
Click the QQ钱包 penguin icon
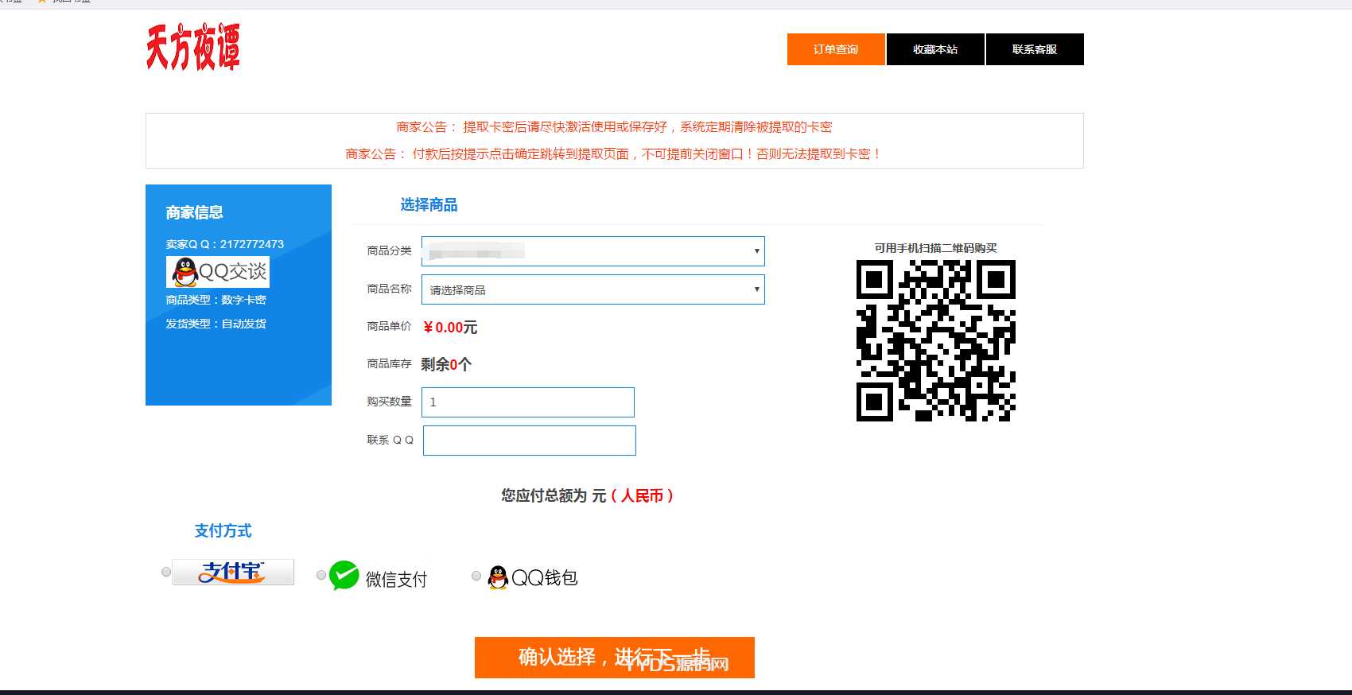(x=498, y=577)
